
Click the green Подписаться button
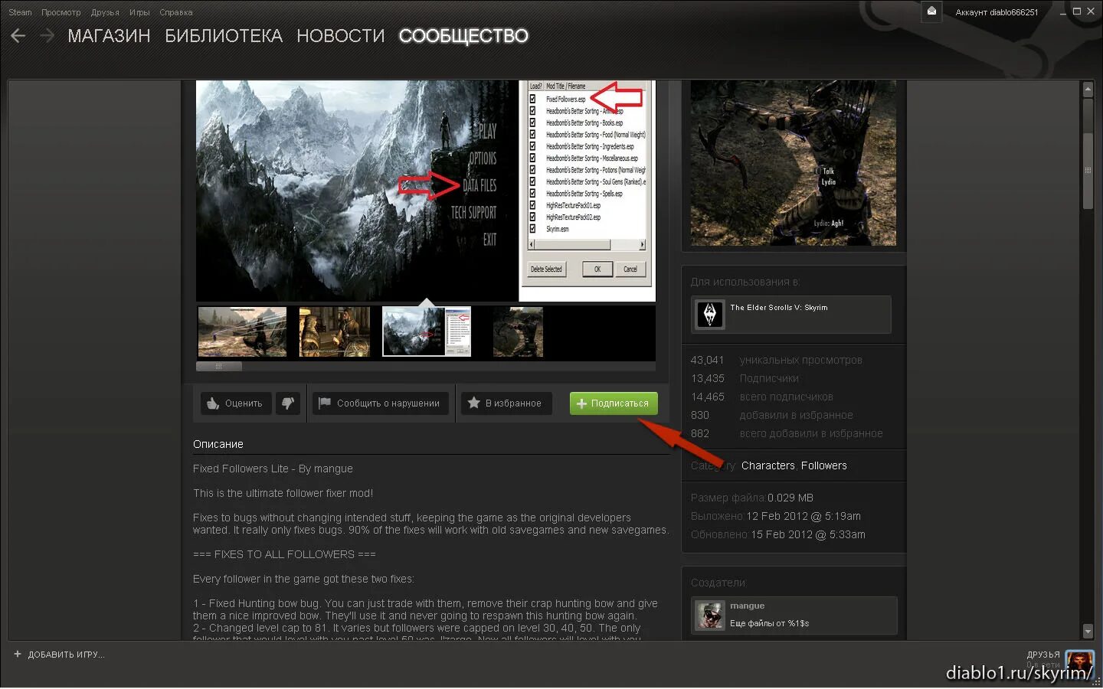coord(614,403)
